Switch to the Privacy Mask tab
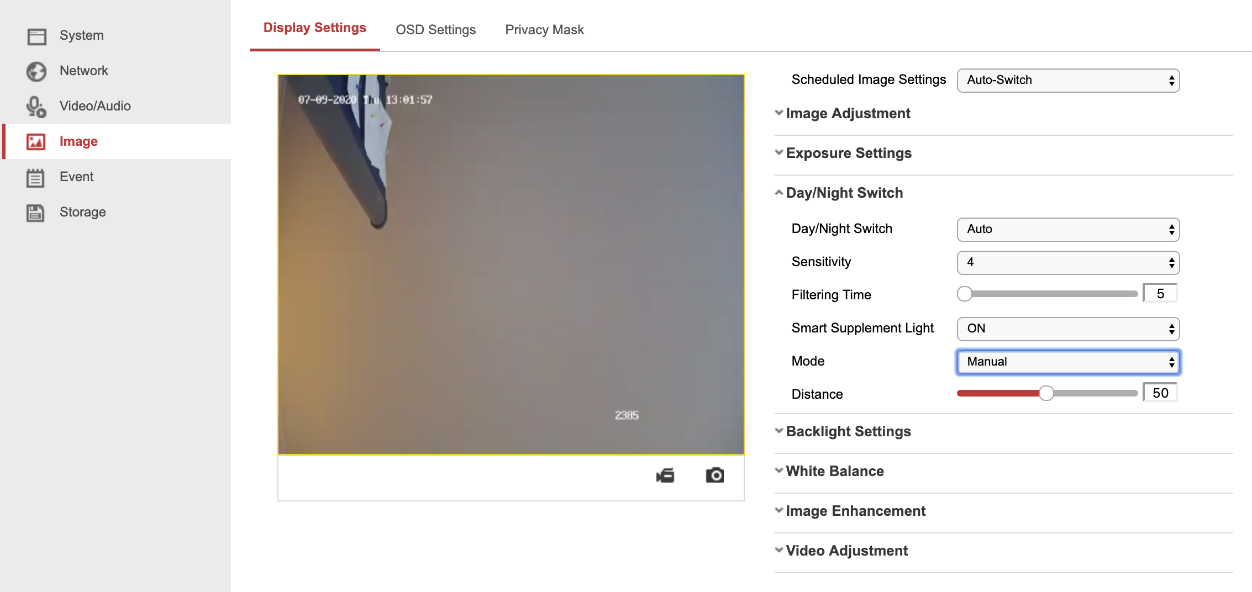Screen dimensions: 1252x592 544,30
